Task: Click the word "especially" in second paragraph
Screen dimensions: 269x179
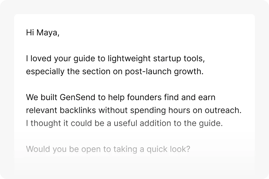Action: pos(45,72)
